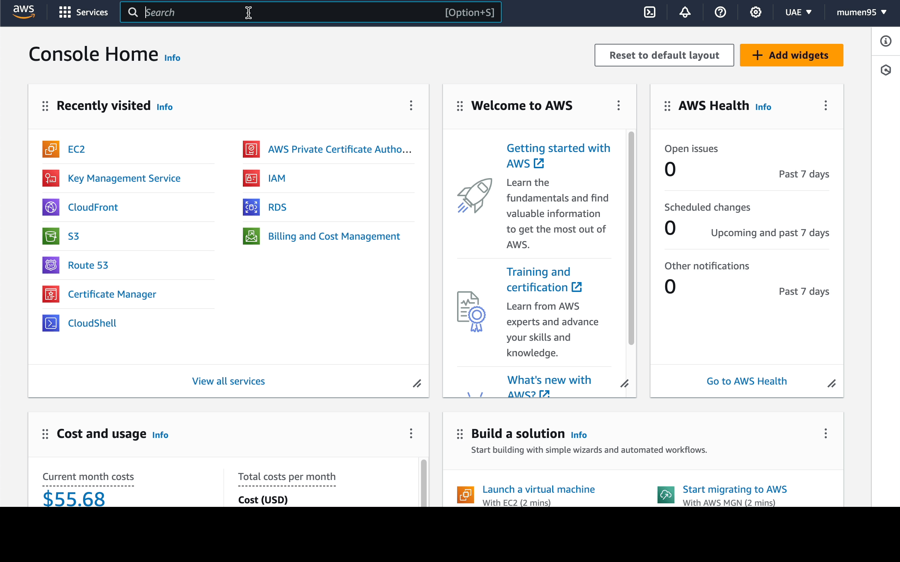
Task: Click the search input field
Action: click(311, 12)
